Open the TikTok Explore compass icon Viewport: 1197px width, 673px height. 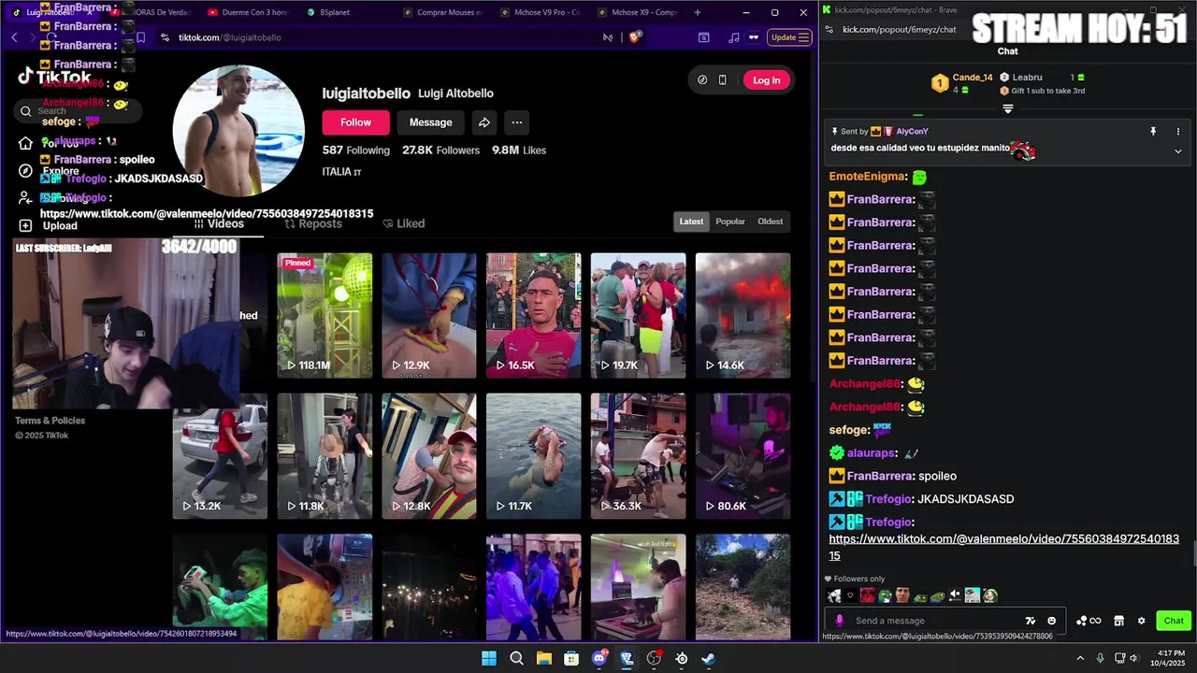coord(25,170)
